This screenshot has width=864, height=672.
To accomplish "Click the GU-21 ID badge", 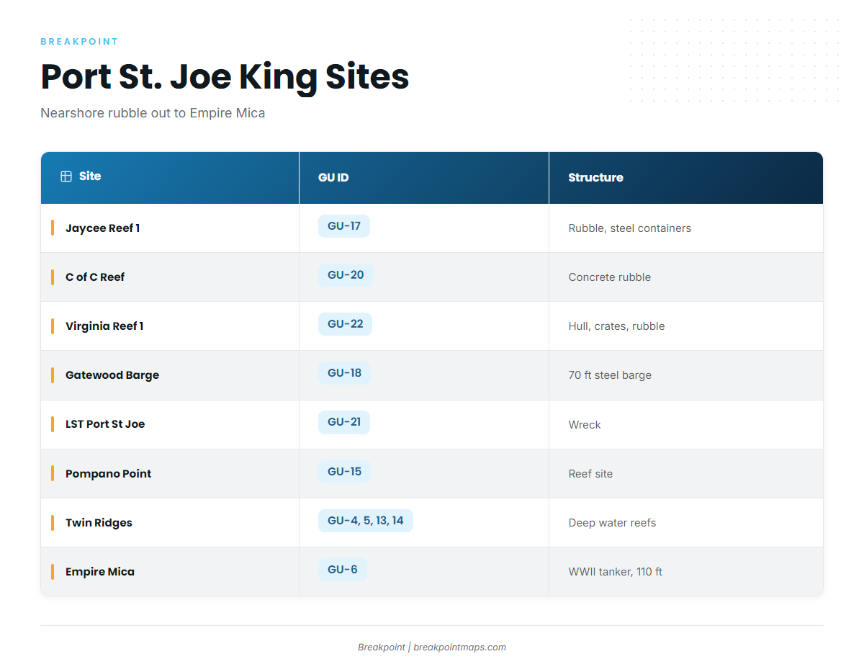I will click(344, 422).
